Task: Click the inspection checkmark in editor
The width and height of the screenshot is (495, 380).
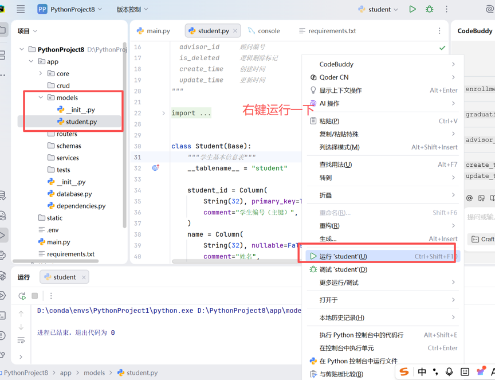Action: point(442,48)
